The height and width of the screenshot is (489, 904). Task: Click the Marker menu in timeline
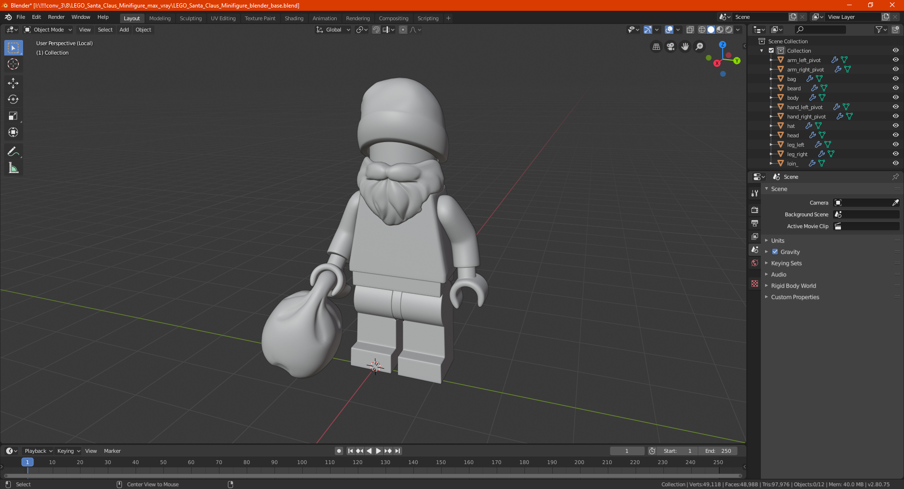[112, 451]
